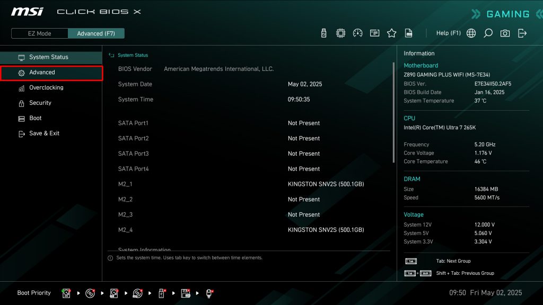This screenshot has height=305, width=543.
Task: Click Not Present value for M2_2
Action: [304, 199]
